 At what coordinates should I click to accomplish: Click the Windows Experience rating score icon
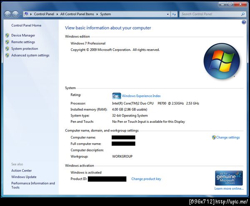click(117, 96)
